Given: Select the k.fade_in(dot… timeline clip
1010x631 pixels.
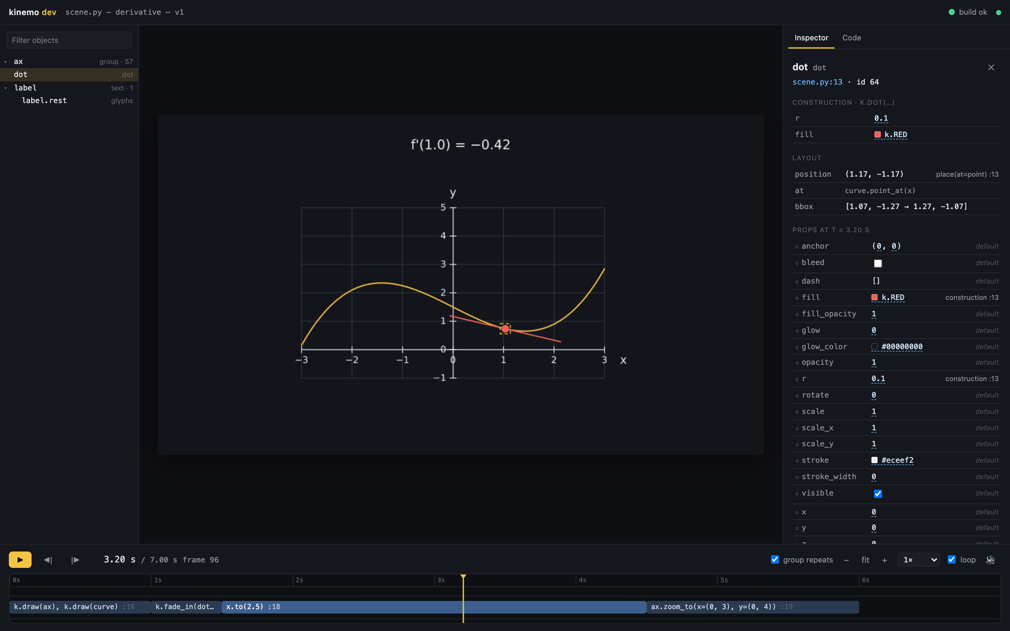Looking at the screenshot, I should (186, 607).
